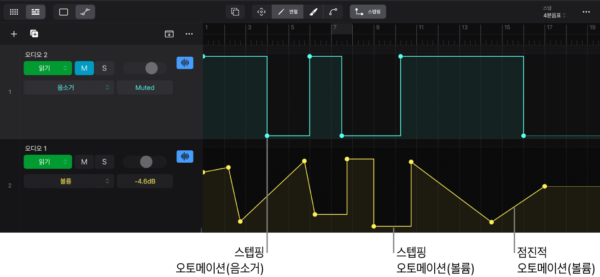
Task: Select the brush tool
Action: pos(313,12)
